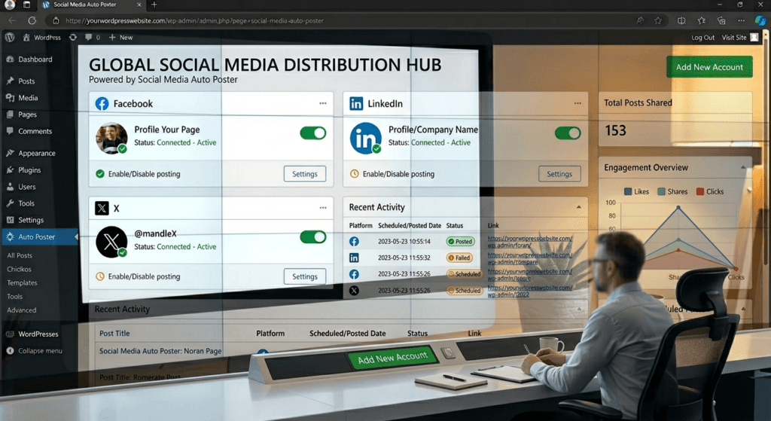Click the Facebook icon in the 10:55:14 row
771x421 pixels.
point(354,242)
